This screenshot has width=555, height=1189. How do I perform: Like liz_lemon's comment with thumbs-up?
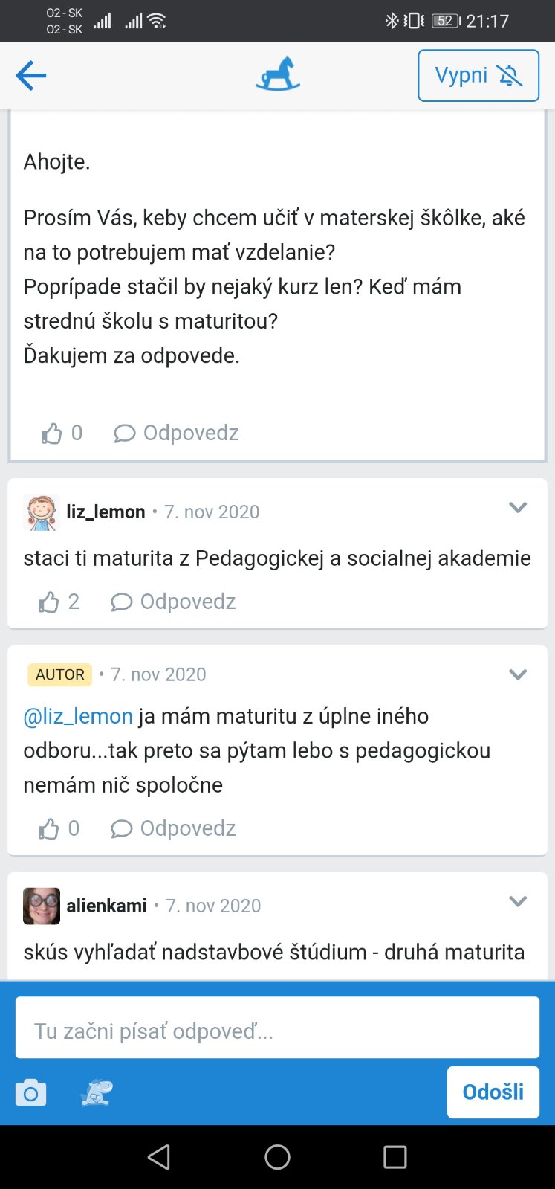[x=49, y=602]
